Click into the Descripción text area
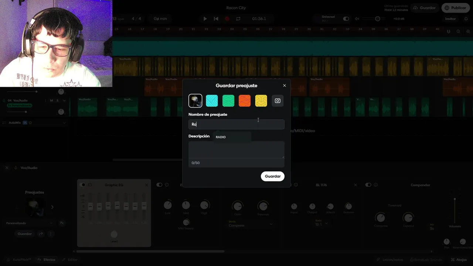473x266 pixels. (x=236, y=150)
